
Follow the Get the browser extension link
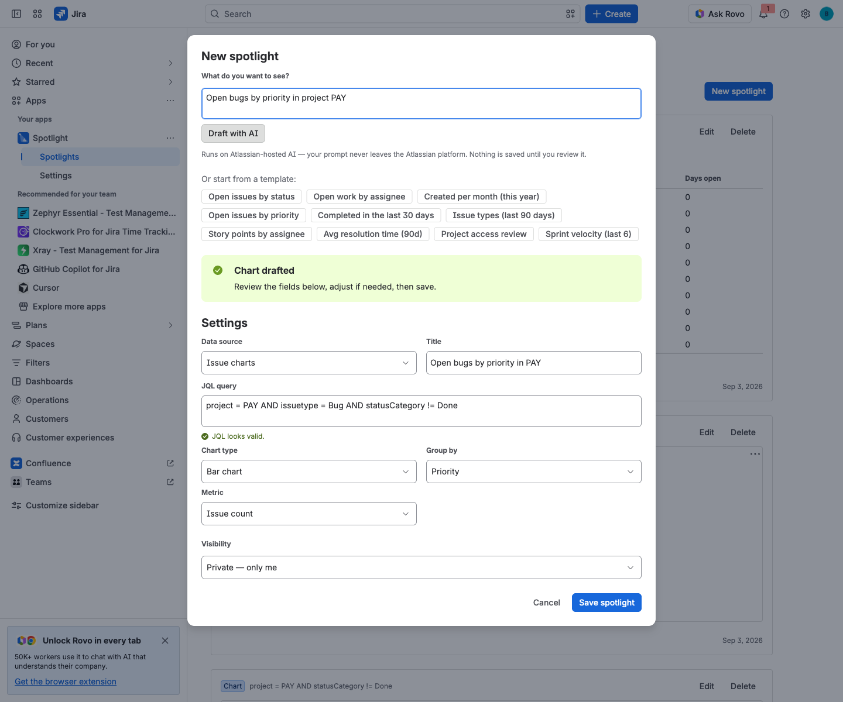tap(66, 682)
